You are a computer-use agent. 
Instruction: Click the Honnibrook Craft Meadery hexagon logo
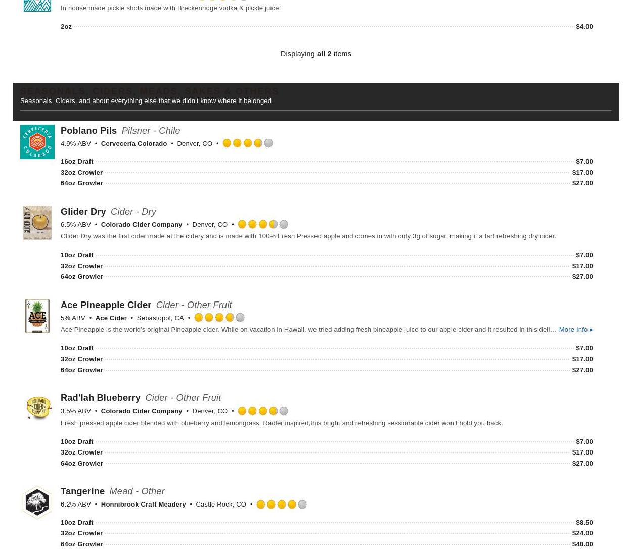pos(37,502)
